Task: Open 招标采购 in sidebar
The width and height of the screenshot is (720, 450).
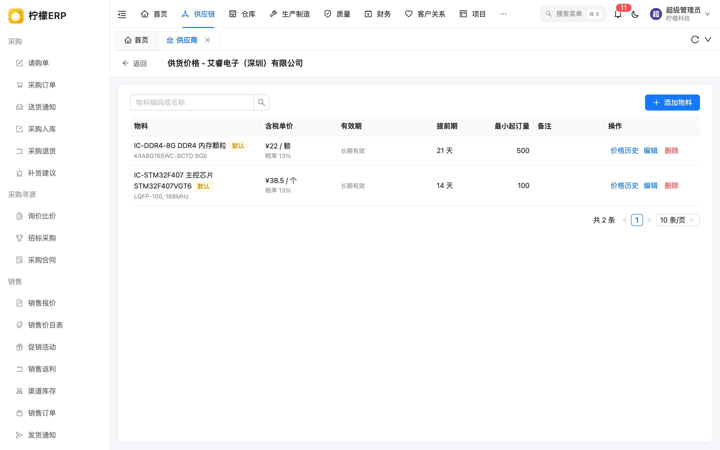Action: [55, 238]
